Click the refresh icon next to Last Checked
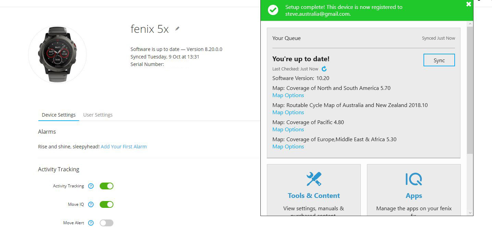Screen dimensions: 492x227 coord(324,69)
